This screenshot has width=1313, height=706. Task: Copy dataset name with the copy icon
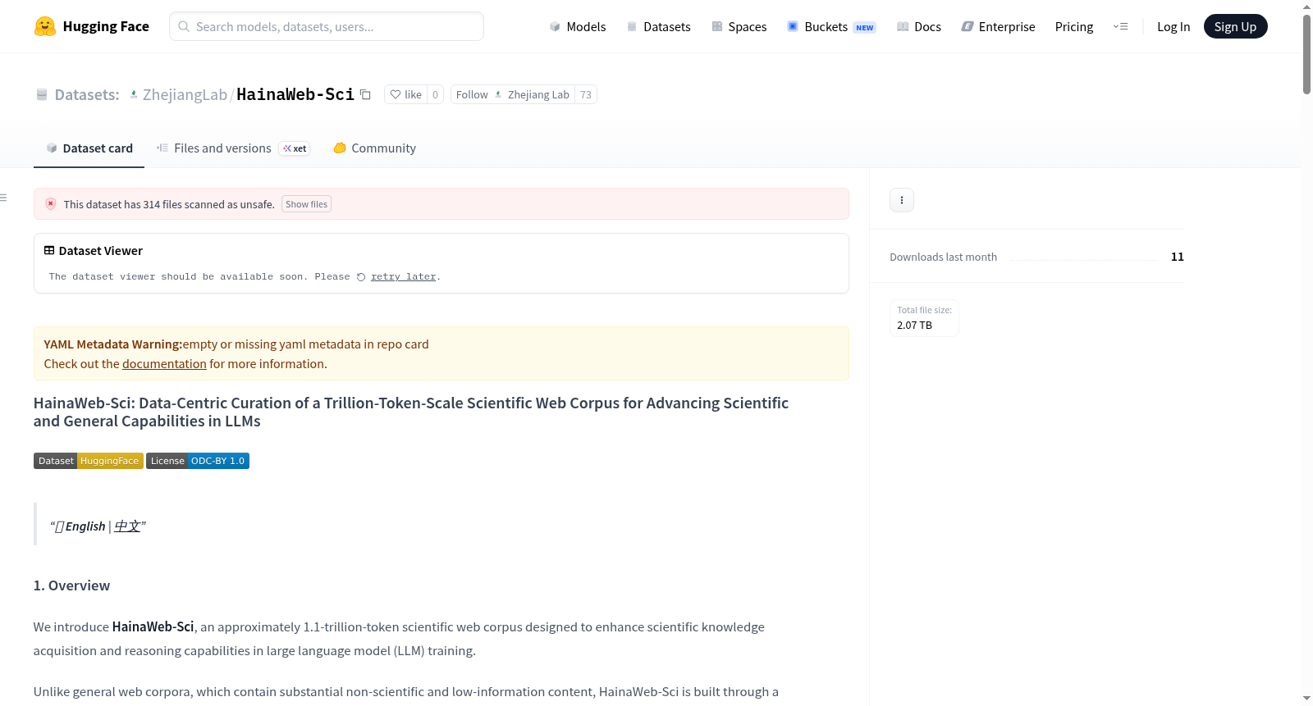coord(366,94)
